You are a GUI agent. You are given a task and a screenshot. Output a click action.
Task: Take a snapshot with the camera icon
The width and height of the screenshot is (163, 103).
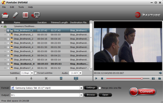153,78
